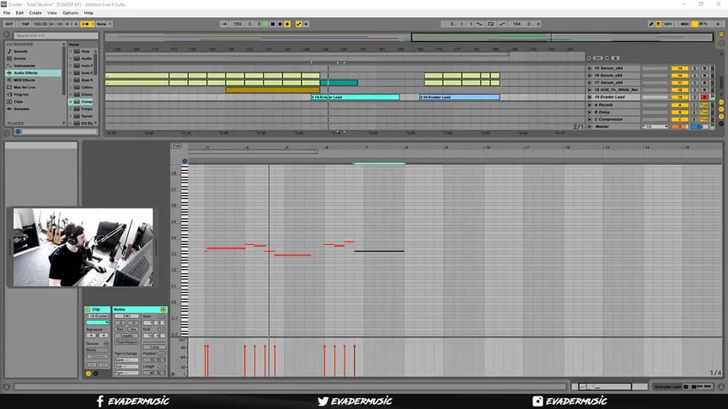Select the blue 34-Evader Lead clip

tap(459, 97)
